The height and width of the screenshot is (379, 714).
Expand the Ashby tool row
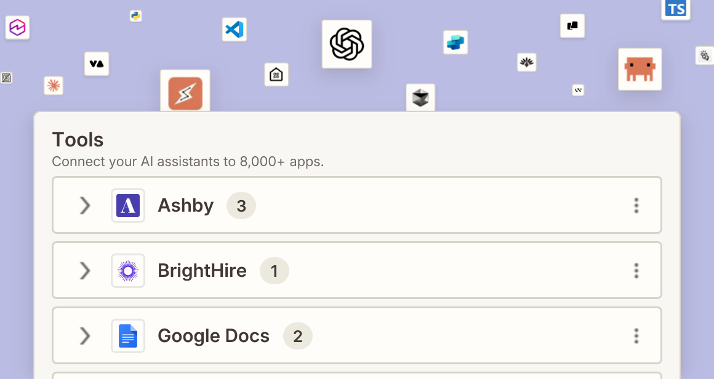point(85,205)
